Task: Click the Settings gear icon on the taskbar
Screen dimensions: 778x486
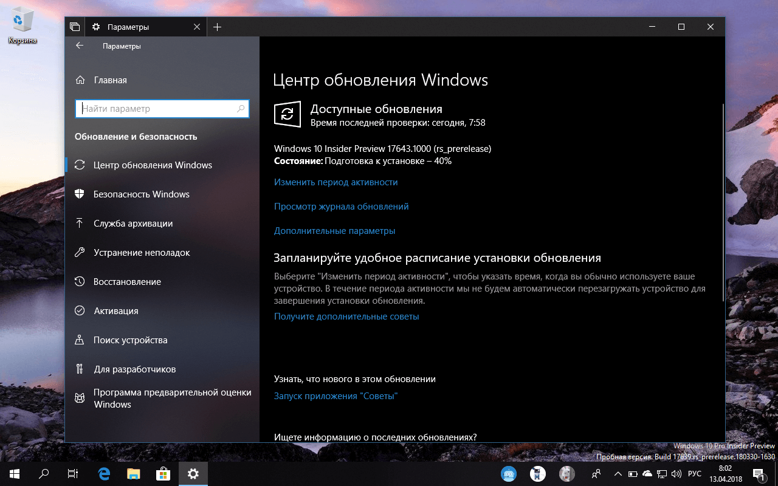Action: [193, 474]
